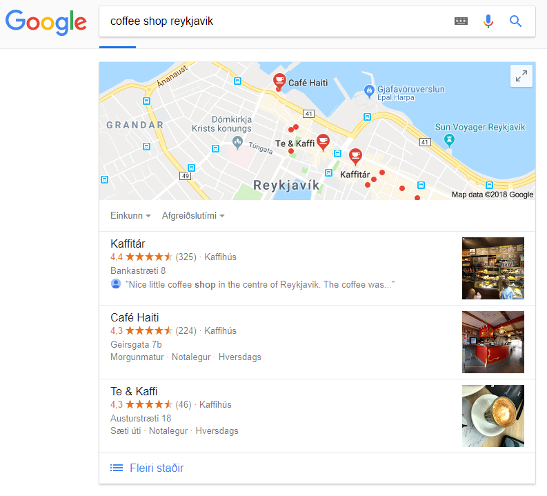
Task: Click the search query input field
Action: [276, 21]
